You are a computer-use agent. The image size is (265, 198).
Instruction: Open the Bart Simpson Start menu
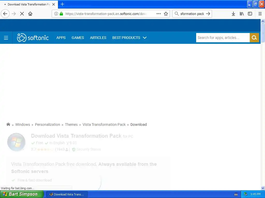(22, 194)
